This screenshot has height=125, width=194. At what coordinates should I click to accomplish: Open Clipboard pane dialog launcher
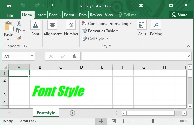coord(25,46)
